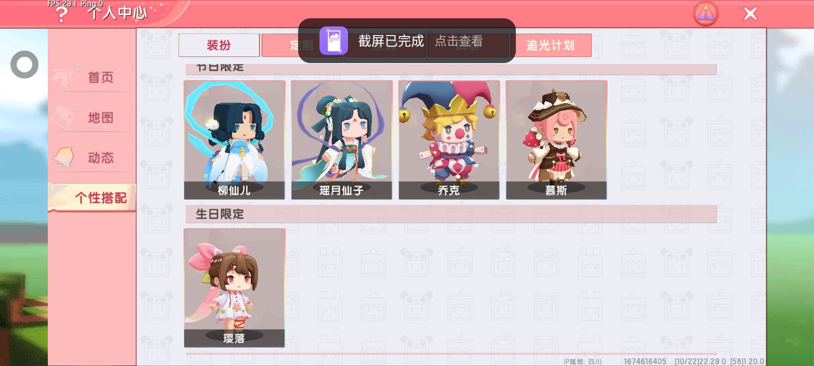The width and height of the screenshot is (814, 366).
Task: Select the 柳仙儿 skin thumbnail
Action: click(235, 140)
